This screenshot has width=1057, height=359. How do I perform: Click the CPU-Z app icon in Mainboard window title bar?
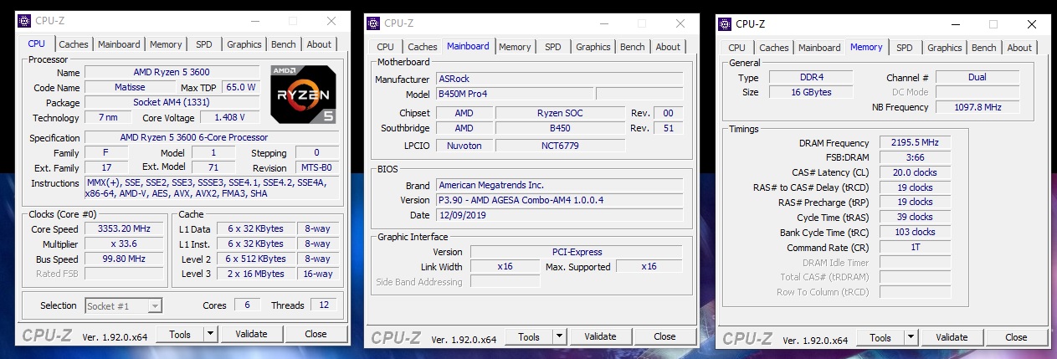pyautogui.click(x=375, y=23)
